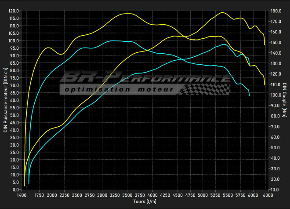Click the 'DIN Couple [Nm]' right axis title

point(285,101)
